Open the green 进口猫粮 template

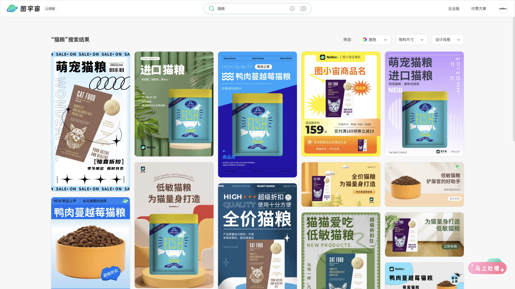[174, 104]
